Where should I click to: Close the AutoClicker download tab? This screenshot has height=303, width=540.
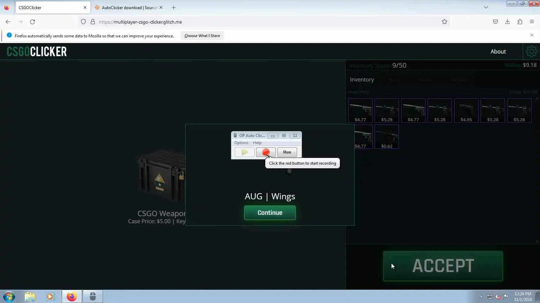161,7
